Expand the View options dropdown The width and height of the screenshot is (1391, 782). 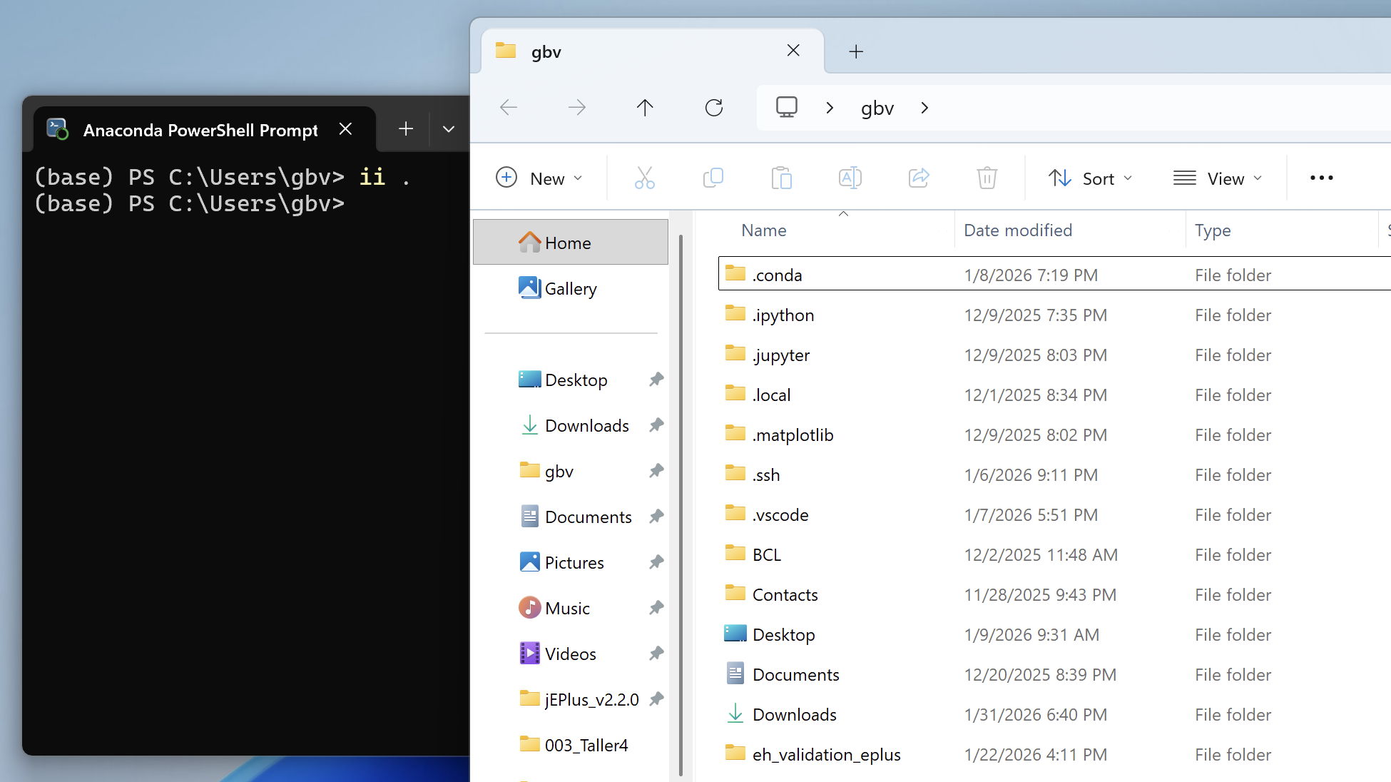(x=1218, y=178)
